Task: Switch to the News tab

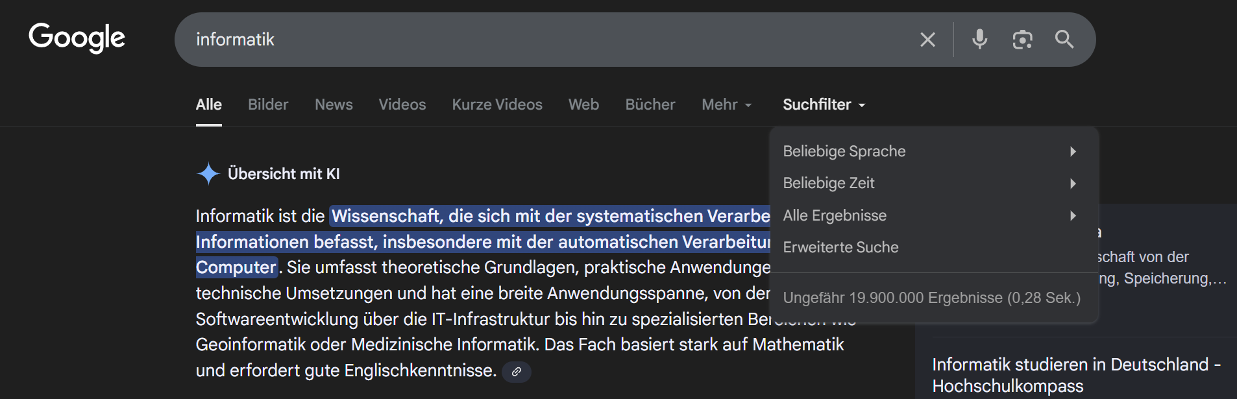Action: pos(334,104)
